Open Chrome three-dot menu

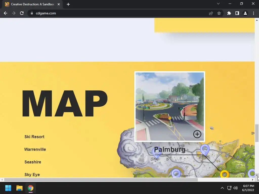point(253,13)
